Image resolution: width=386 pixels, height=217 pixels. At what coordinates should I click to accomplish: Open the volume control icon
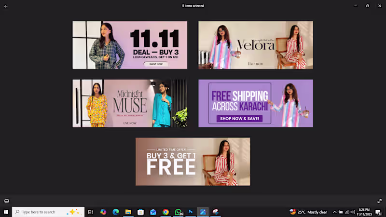coord(353,212)
